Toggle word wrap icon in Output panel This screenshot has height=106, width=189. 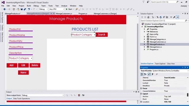83,95
